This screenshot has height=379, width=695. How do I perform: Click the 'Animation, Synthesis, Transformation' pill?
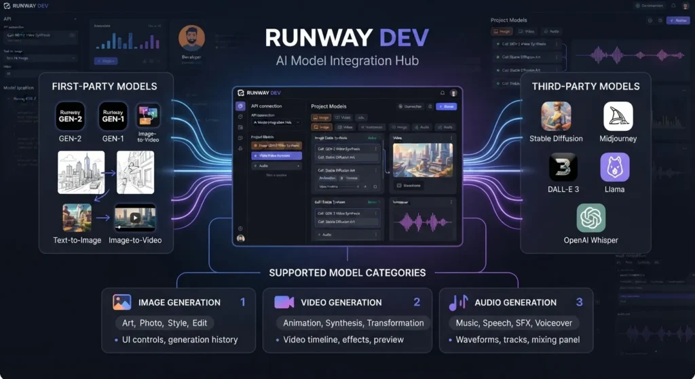tap(353, 323)
